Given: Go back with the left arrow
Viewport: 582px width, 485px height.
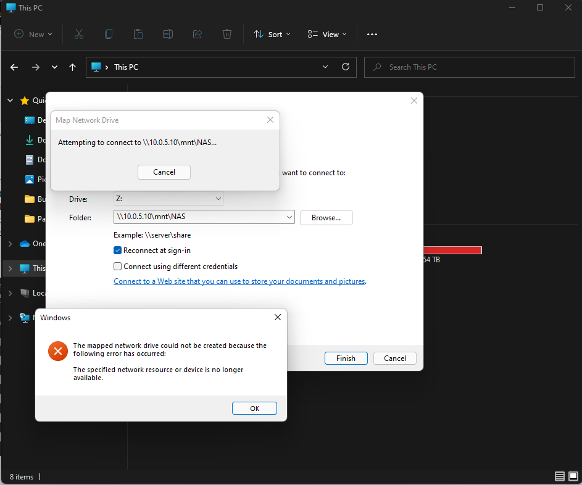Looking at the screenshot, I should pos(14,67).
